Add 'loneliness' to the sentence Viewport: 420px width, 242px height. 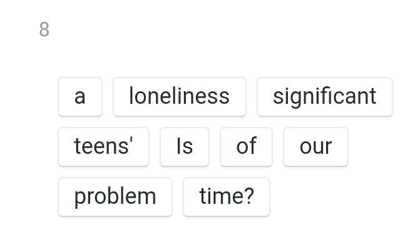(x=180, y=97)
